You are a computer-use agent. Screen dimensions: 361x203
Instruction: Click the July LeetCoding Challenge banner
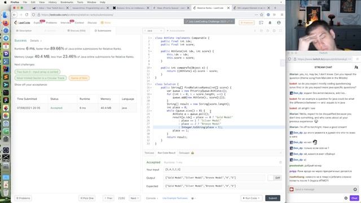point(209,21)
